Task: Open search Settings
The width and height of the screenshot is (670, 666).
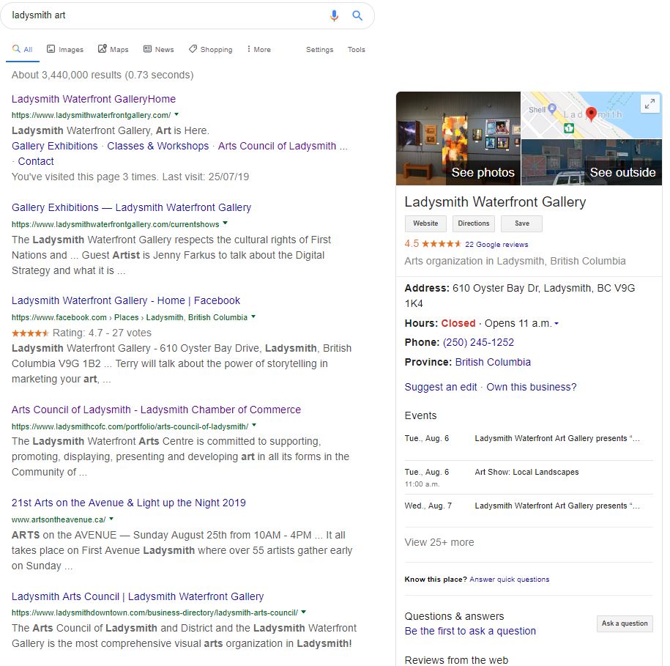Action: pos(319,50)
